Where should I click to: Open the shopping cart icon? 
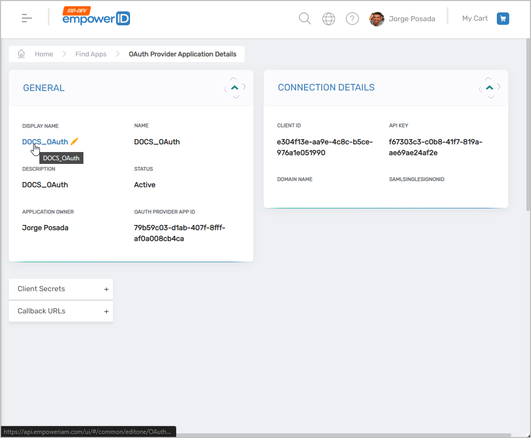pyautogui.click(x=503, y=19)
